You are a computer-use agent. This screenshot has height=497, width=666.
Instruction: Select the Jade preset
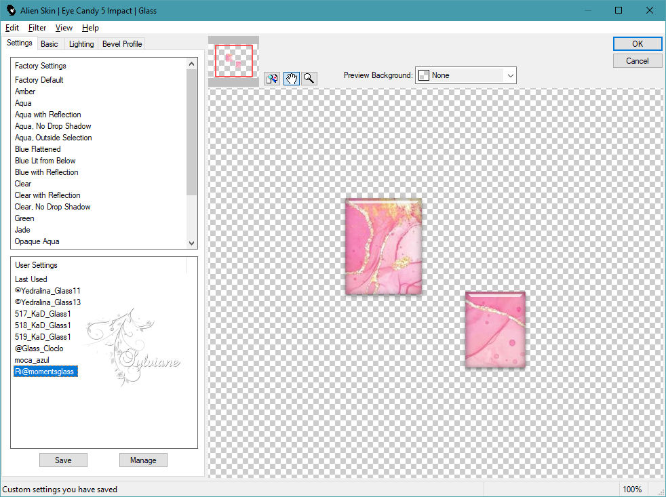[22, 229]
